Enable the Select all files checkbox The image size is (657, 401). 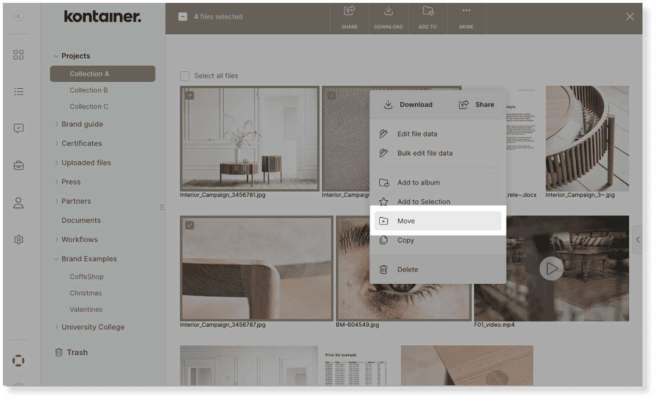[185, 75]
